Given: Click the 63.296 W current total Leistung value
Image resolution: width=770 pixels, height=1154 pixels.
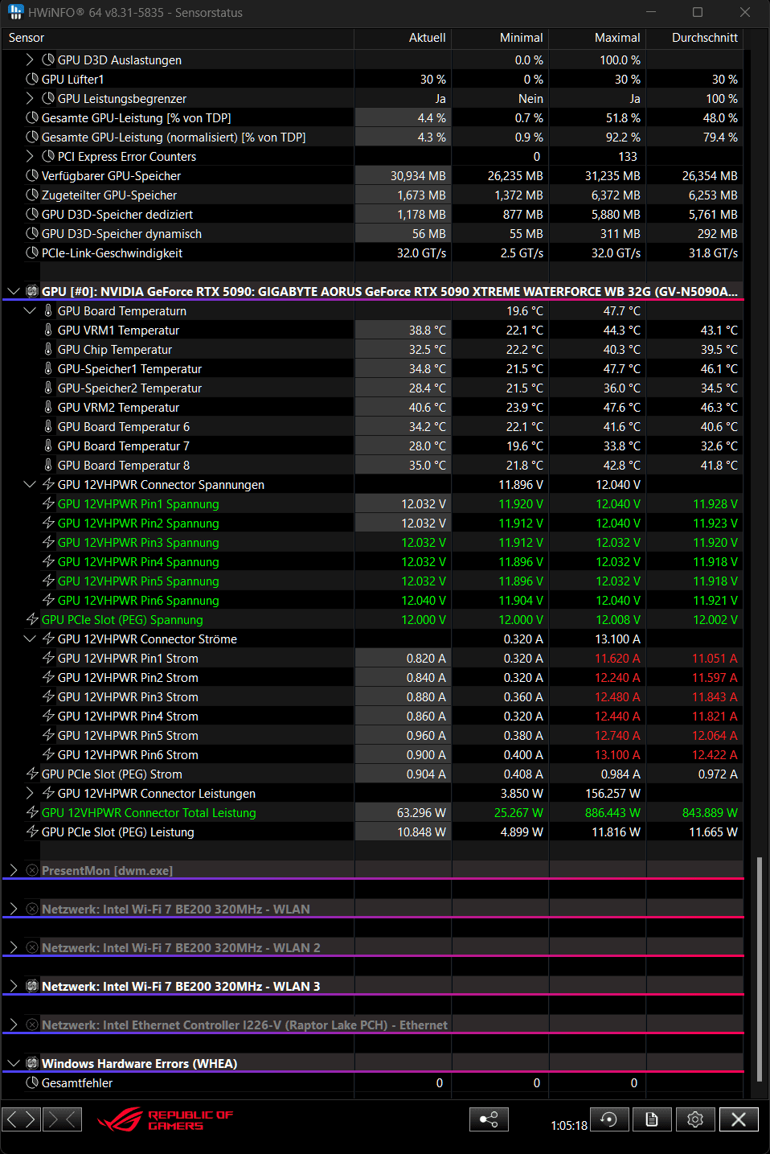Looking at the screenshot, I should [x=421, y=813].
